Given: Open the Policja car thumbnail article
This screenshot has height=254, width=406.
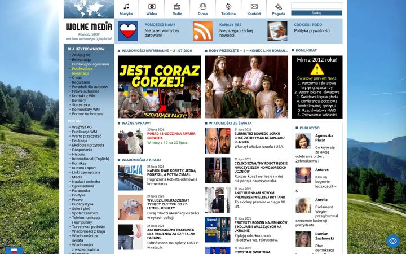Looking at the screenshot, I should pyautogui.click(x=130, y=178).
